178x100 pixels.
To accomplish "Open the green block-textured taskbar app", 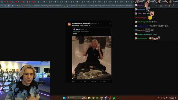I will 97,98.
